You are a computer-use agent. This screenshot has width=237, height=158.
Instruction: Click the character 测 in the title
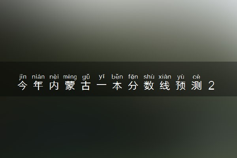point(196,86)
